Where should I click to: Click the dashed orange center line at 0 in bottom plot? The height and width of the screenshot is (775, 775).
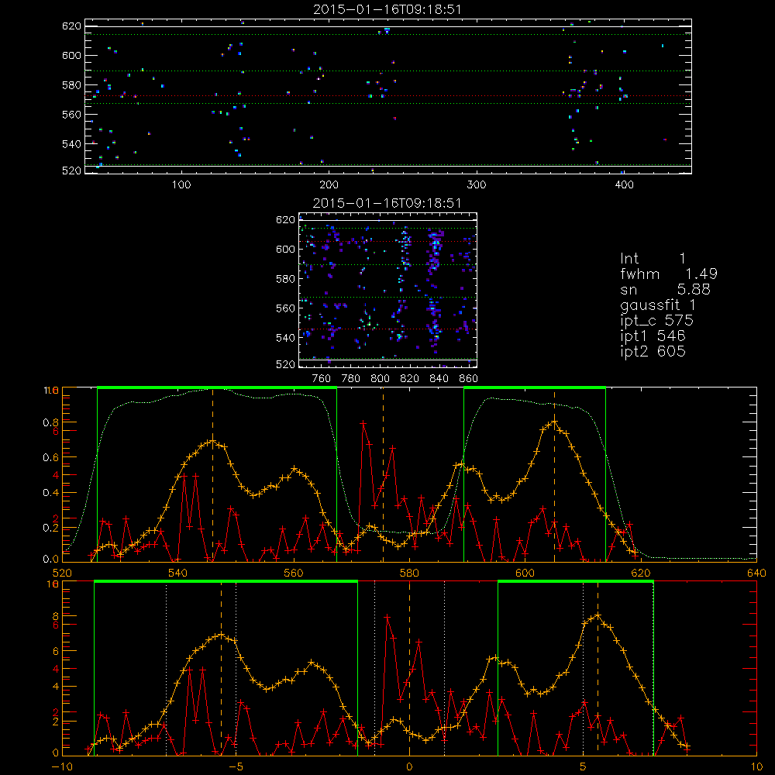(410, 669)
